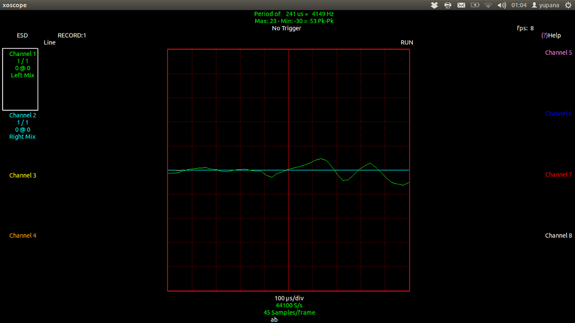Select the Channel 1 box
This screenshot has width=575, height=323.
click(x=20, y=79)
